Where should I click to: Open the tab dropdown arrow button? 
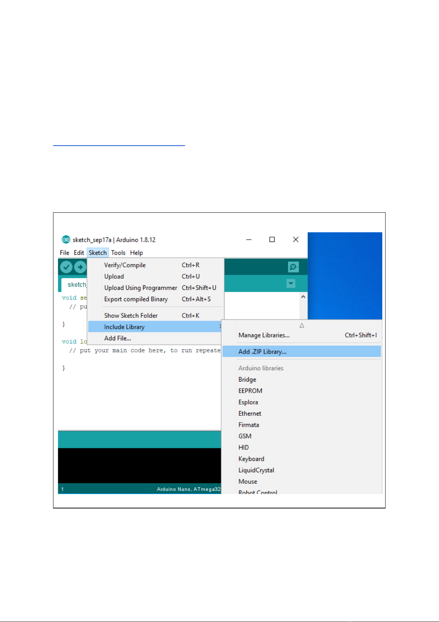coord(291,284)
